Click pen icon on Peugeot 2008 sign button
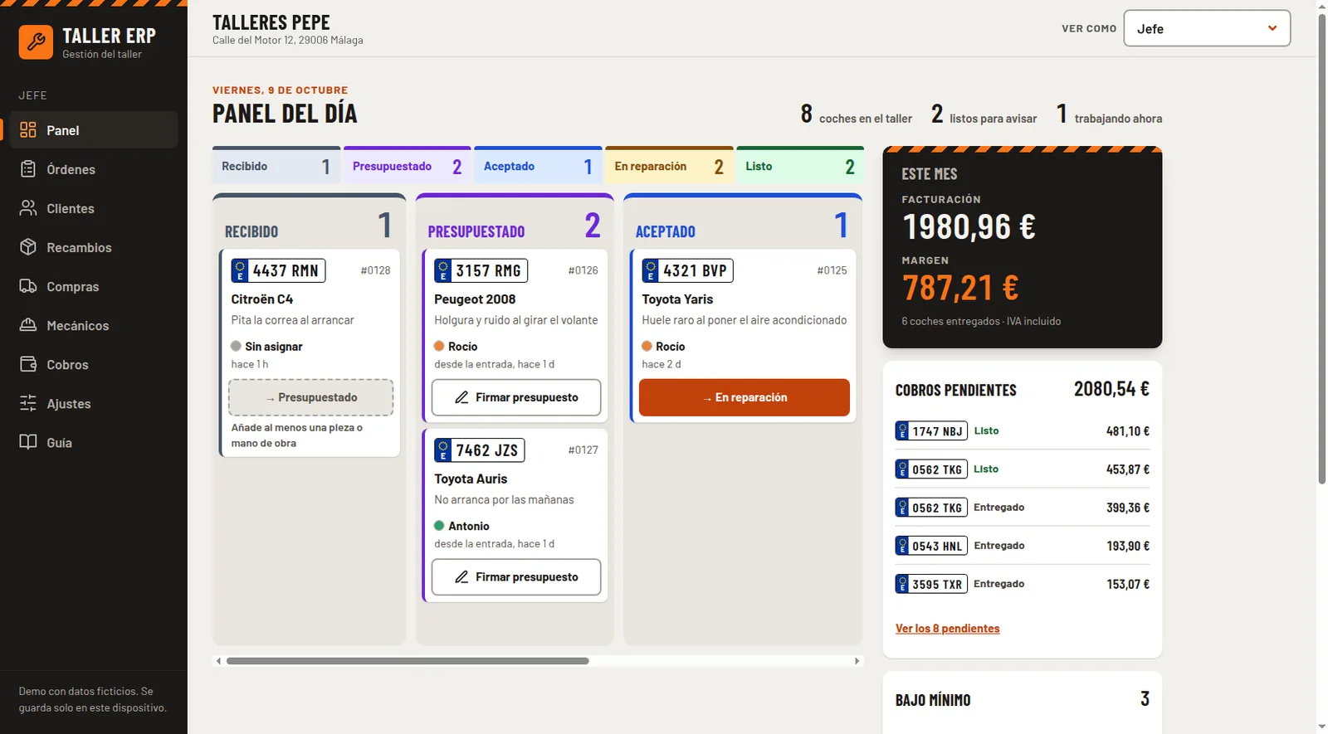Image resolution: width=1328 pixels, height=734 pixels. click(461, 397)
